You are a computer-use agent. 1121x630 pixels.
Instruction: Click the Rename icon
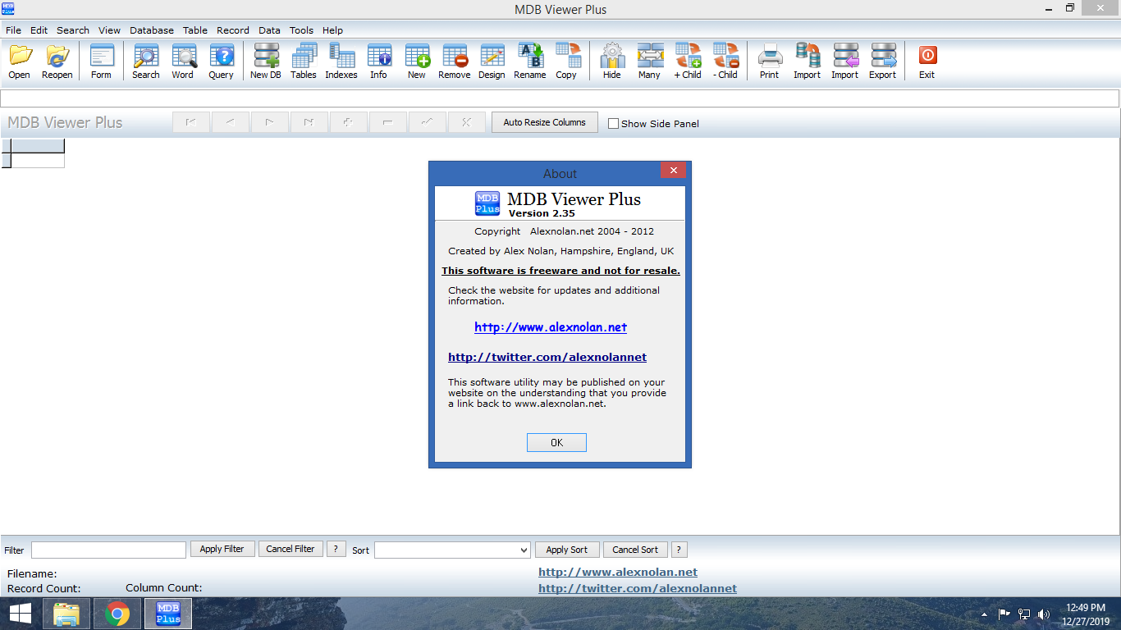[530, 56]
